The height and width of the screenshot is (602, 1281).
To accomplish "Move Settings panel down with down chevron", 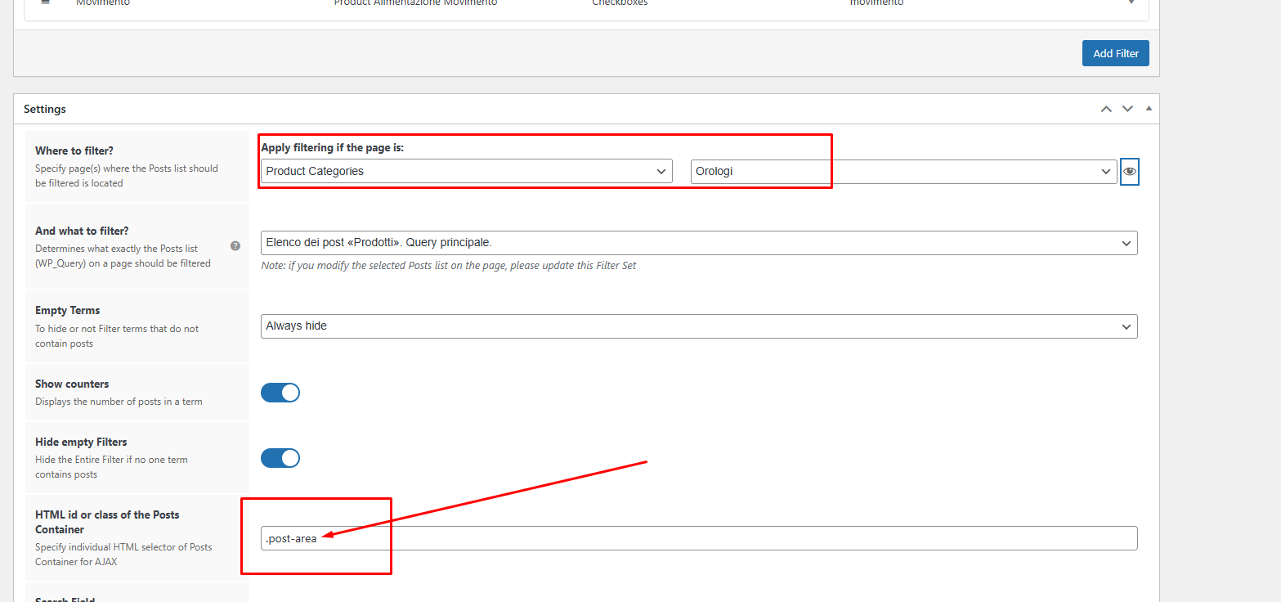I will tap(1127, 109).
